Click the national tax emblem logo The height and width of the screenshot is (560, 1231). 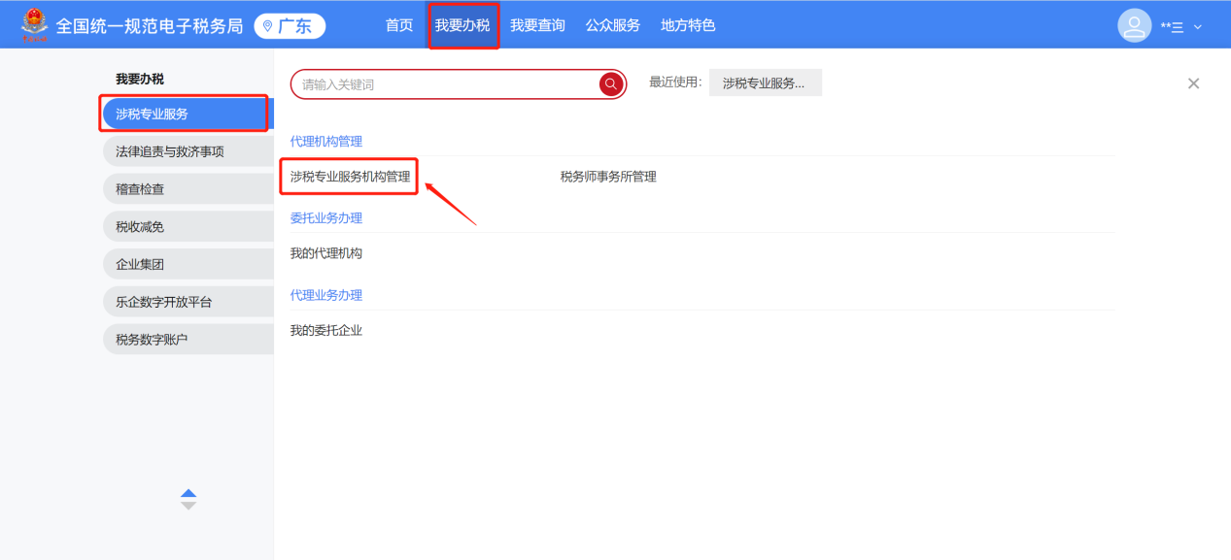click(35, 24)
